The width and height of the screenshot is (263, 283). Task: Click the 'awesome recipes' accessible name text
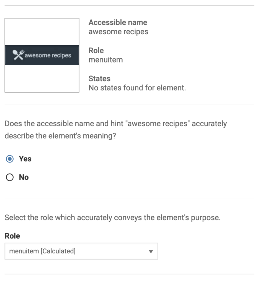[x=118, y=32]
